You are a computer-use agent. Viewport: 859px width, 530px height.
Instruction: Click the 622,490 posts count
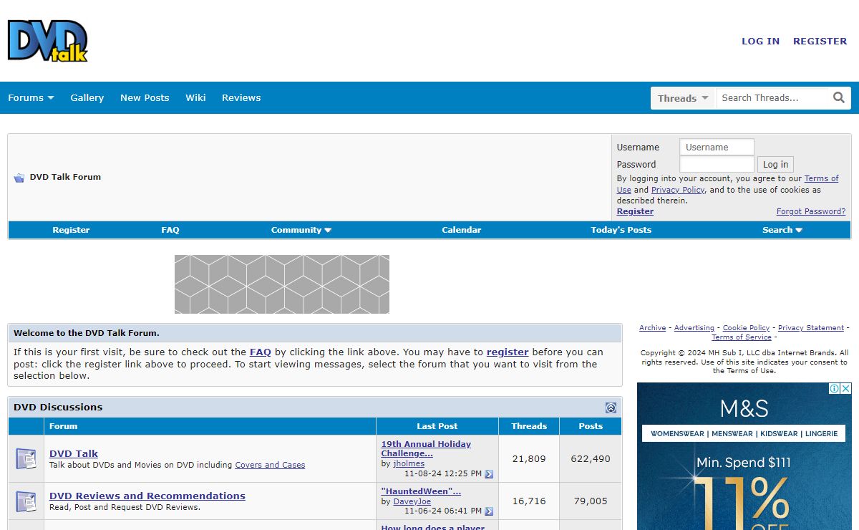(591, 459)
